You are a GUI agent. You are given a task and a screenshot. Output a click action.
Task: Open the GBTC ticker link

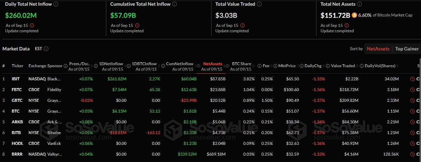click(x=16, y=100)
